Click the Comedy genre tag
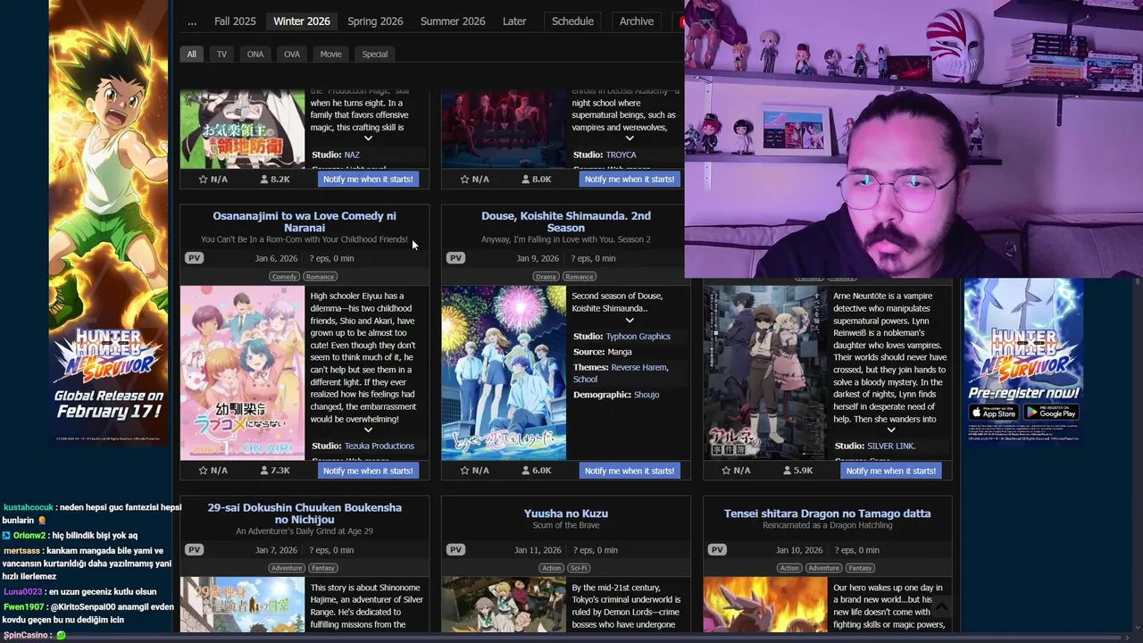Viewport: 1143px width, 643px height. click(x=284, y=277)
